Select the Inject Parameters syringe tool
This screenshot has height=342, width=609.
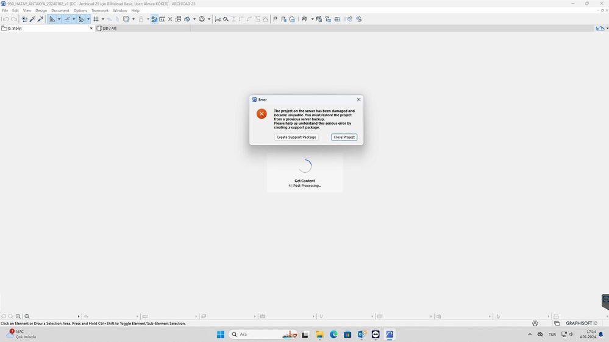(40, 19)
